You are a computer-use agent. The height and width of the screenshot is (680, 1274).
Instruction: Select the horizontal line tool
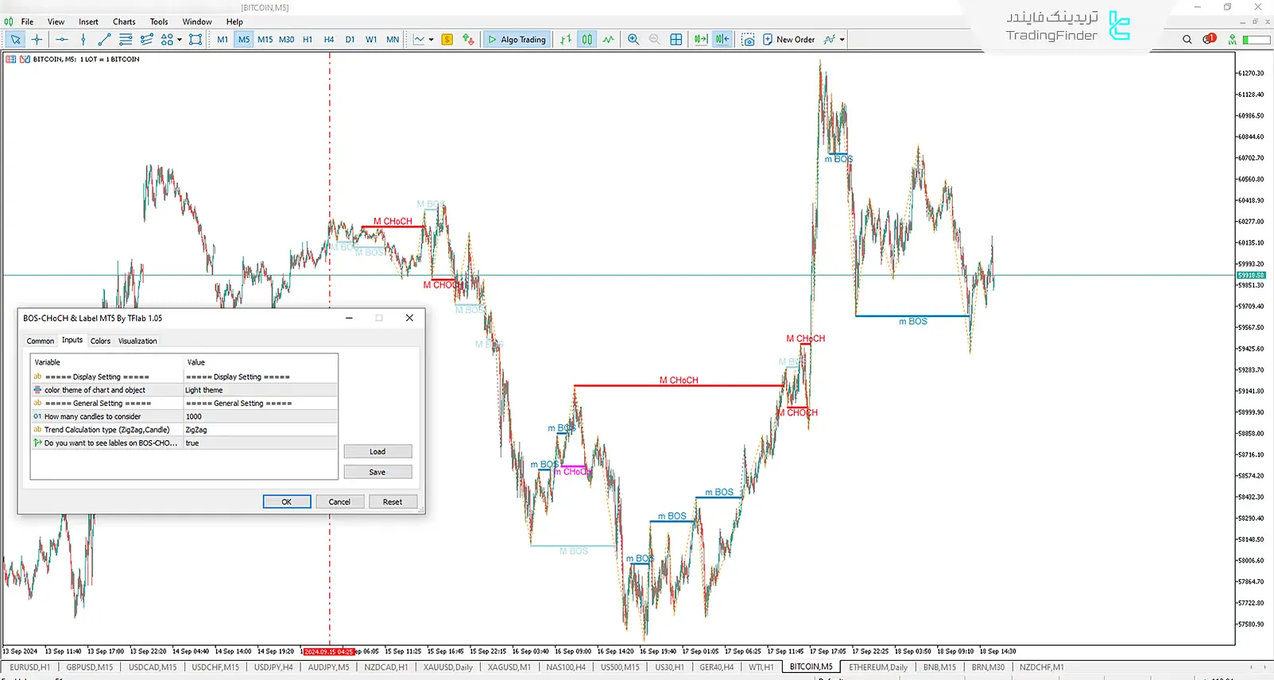[x=62, y=40]
